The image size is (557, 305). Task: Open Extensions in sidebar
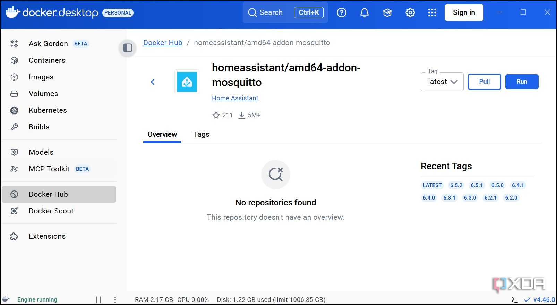point(59,236)
